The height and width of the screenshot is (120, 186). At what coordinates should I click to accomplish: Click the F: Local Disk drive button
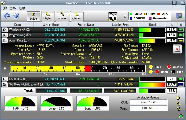4,79
